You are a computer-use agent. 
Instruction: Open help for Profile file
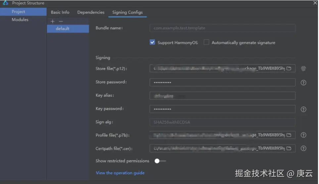pos(303,135)
